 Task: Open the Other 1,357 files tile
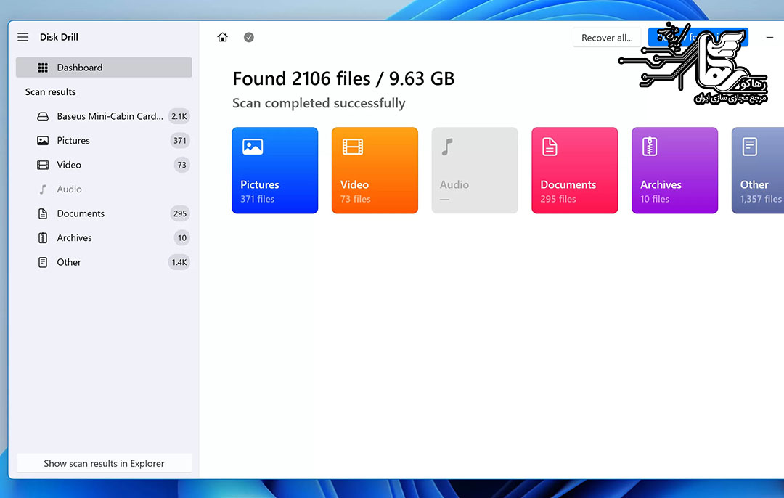click(758, 171)
